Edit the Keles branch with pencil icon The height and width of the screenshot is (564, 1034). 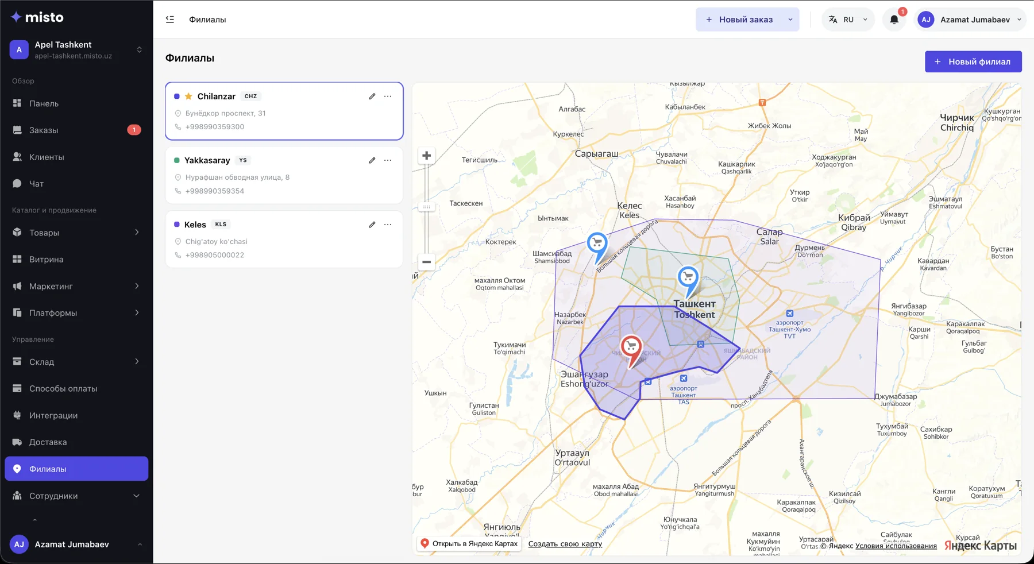[x=372, y=225]
